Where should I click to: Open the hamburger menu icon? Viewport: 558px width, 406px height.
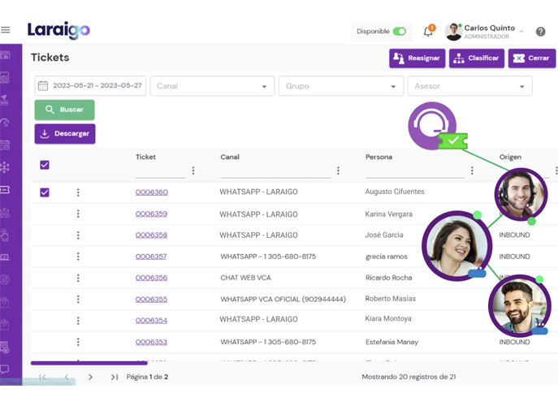(6, 30)
